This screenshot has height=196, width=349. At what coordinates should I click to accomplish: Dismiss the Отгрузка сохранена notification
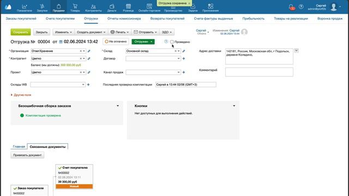[x=189, y=3]
